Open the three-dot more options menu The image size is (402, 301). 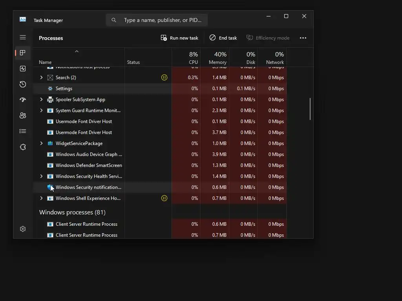click(303, 38)
